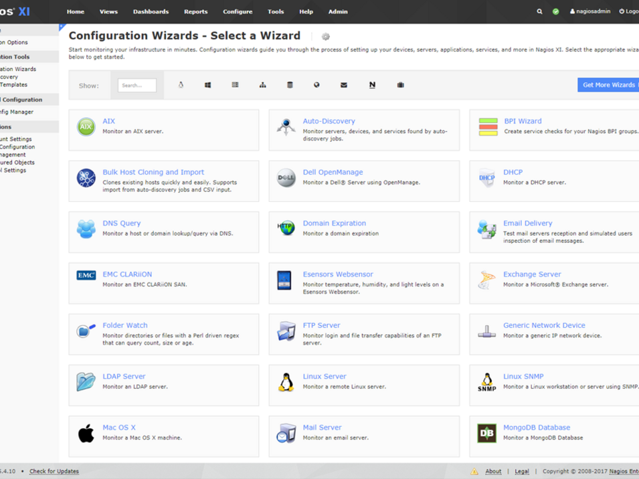Open the LDAP Server wizard link

(x=124, y=377)
